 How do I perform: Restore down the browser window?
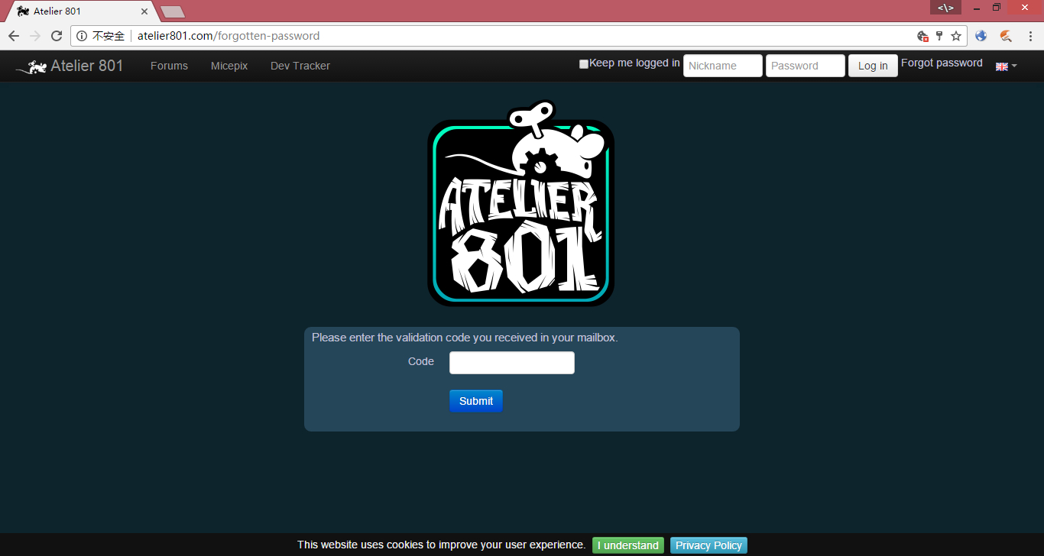pos(997,8)
